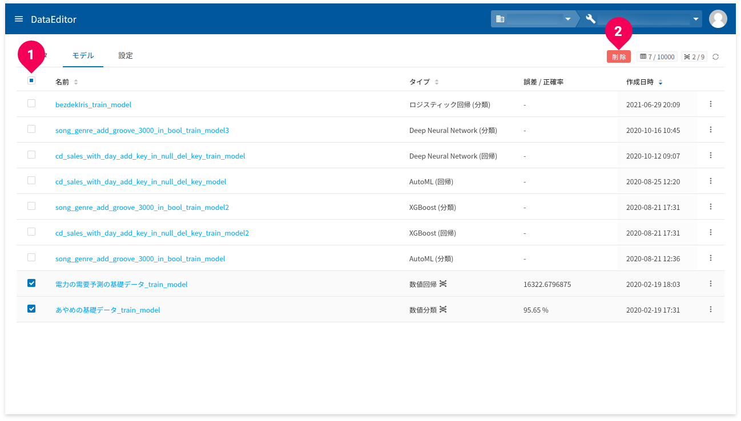Click the AutoML (分類) cell
This screenshot has height=421, width=741.
[431, 258]
